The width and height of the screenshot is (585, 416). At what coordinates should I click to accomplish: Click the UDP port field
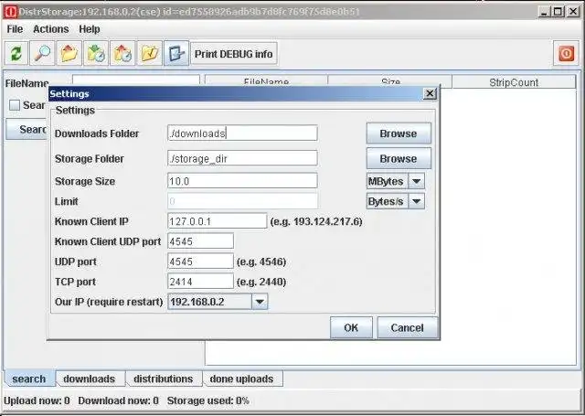click(x=200, y=261)
